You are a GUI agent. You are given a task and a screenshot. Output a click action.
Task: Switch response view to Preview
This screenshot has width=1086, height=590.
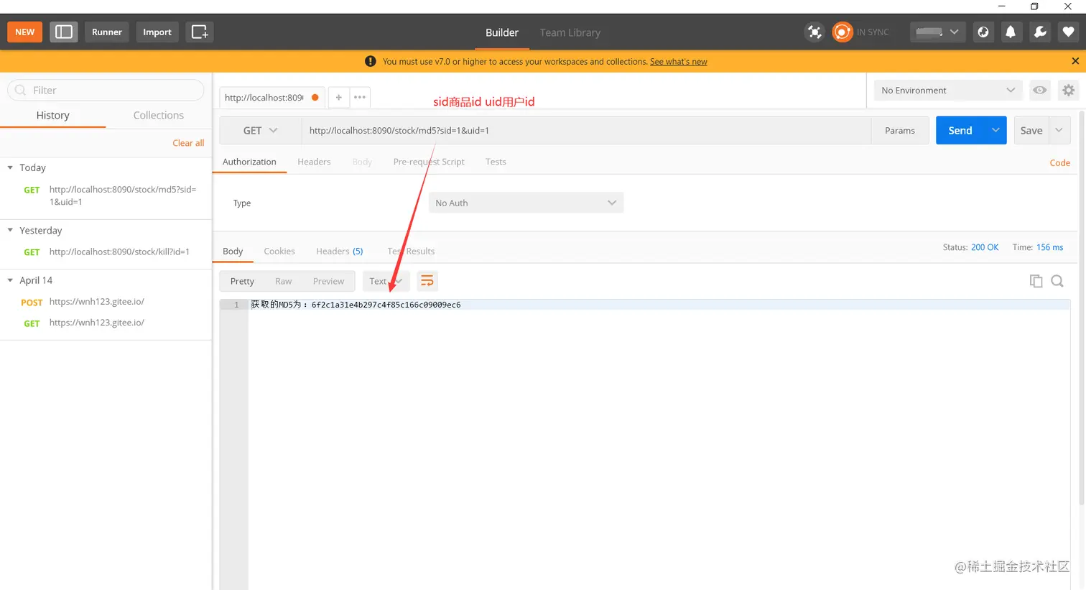[328, 281]
